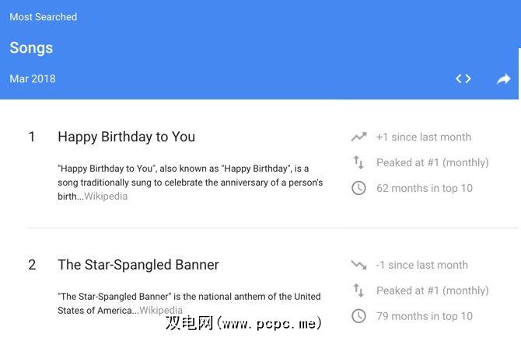The width and height of the screenshot is (521, 341).
Task: Open Wikipedia link for Happy Birthday to You
Action: 105,197
